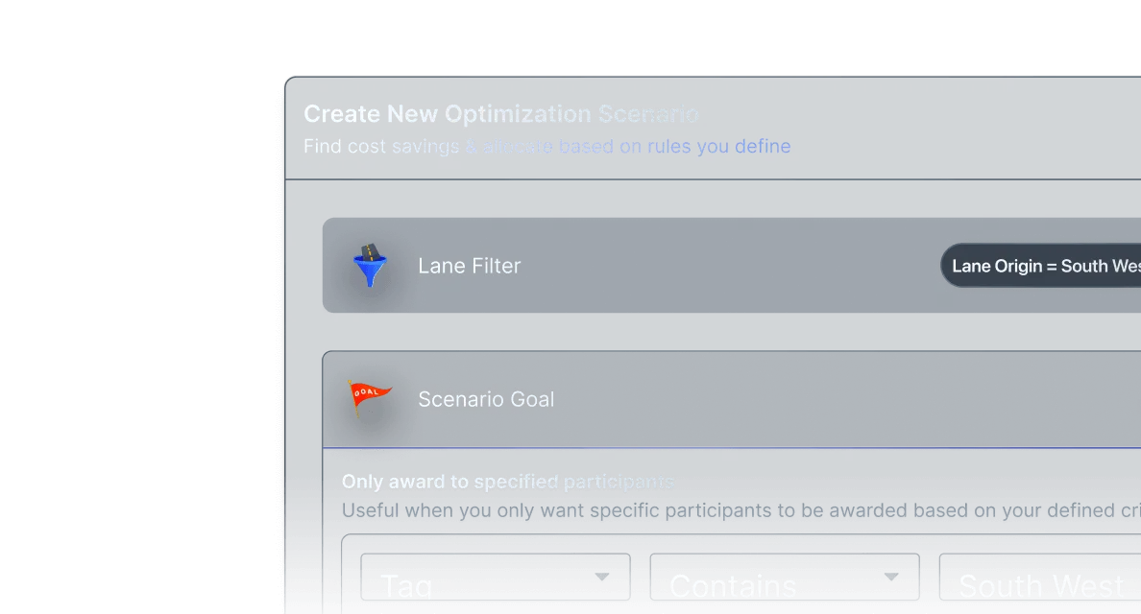Click the word Contains inside the second dropdown
1141x614 pixels.
click(x=732, y=585)
